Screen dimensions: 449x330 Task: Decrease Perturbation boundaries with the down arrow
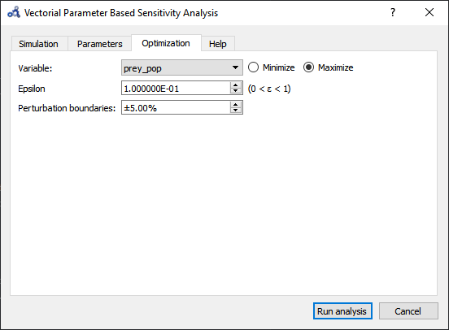coord(236,111)
